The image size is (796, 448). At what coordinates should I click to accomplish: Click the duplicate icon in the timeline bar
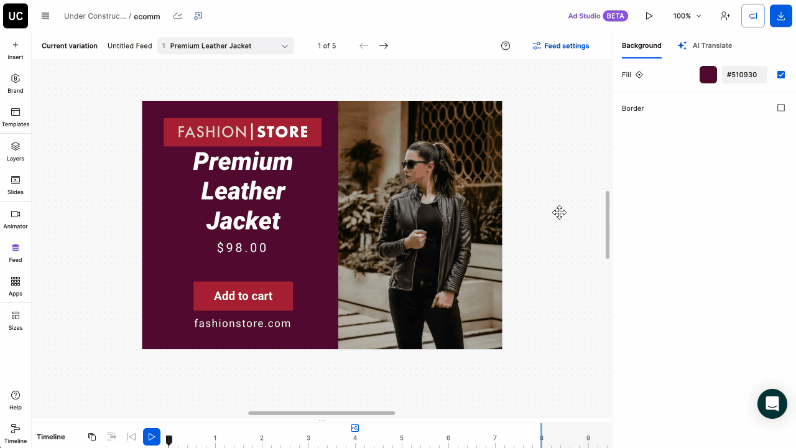(x=92, y=437)
